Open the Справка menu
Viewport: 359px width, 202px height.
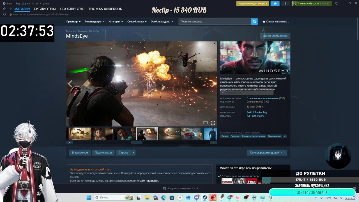[x=45, y=3]
